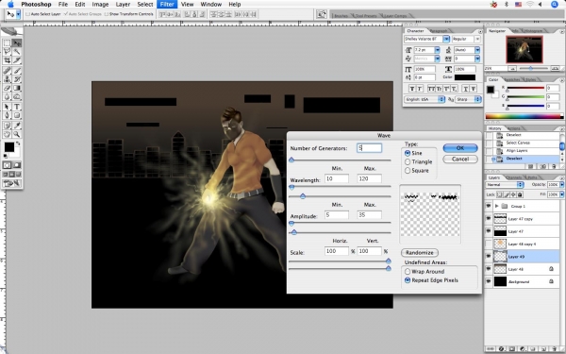Image resolution: width=566 pixels, height=354 pixels.
Task: Select the History Brush tool
Action: [17, 79]
